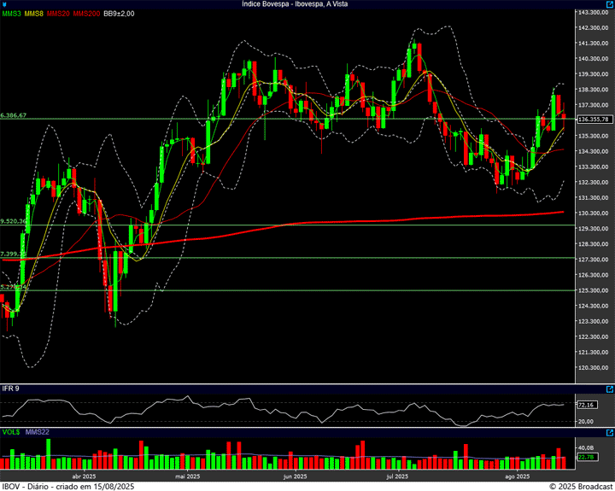Click the blue logo icon in title bar

4,4
